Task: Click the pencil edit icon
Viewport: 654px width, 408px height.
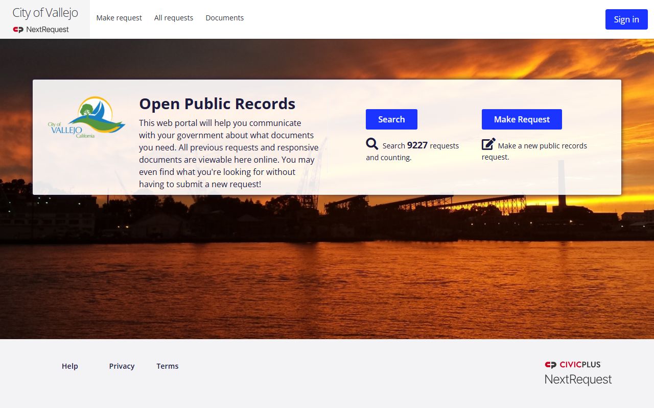Action: 488,144
